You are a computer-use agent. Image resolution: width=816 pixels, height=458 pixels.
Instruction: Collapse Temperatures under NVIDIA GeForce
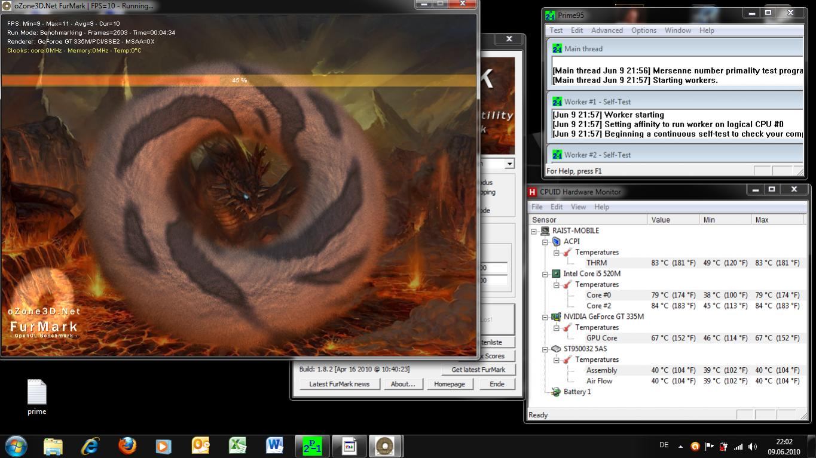pyautogui.click(x=557, y=328)
